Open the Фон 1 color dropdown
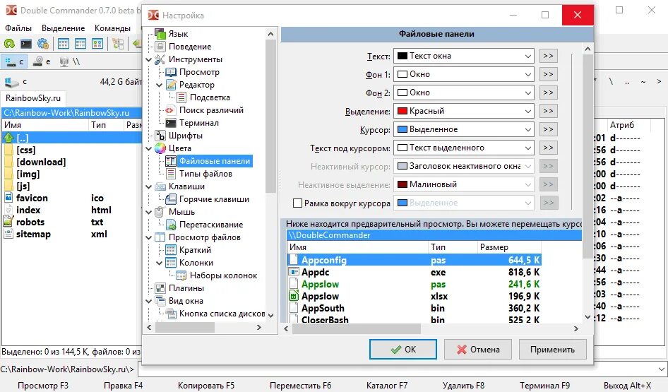 coord(463,74)
